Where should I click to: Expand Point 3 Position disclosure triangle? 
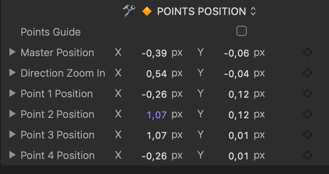[12, 135]
